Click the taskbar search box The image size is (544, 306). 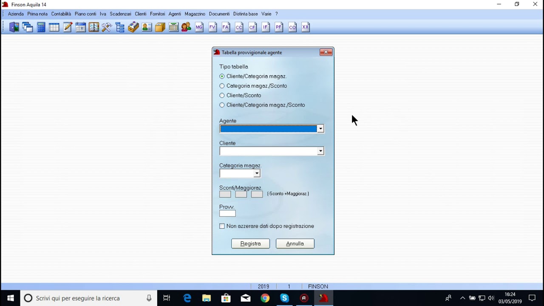88,298
